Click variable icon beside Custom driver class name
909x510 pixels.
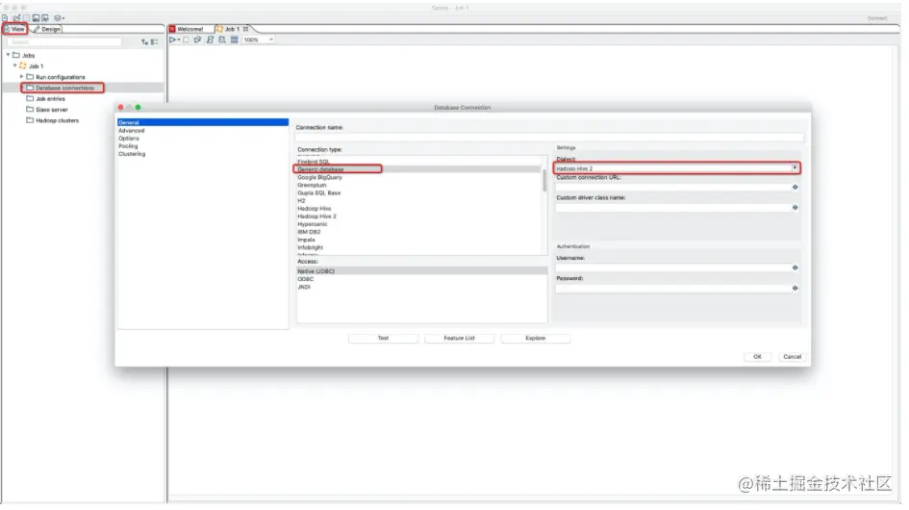pyautogui.click(x=795, y=207)
